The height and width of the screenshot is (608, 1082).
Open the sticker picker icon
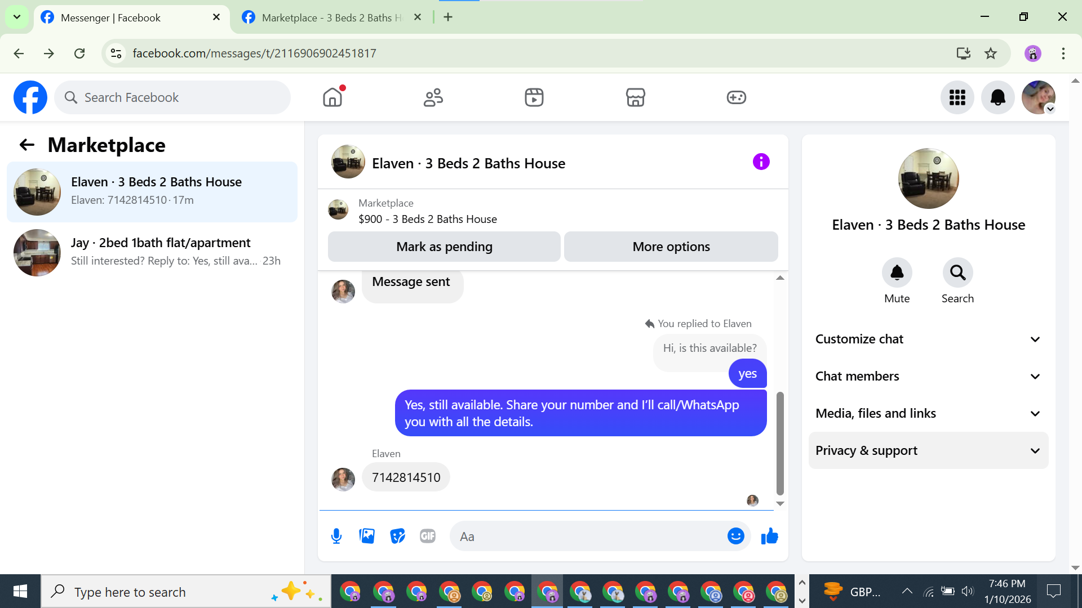coord(397,536)
